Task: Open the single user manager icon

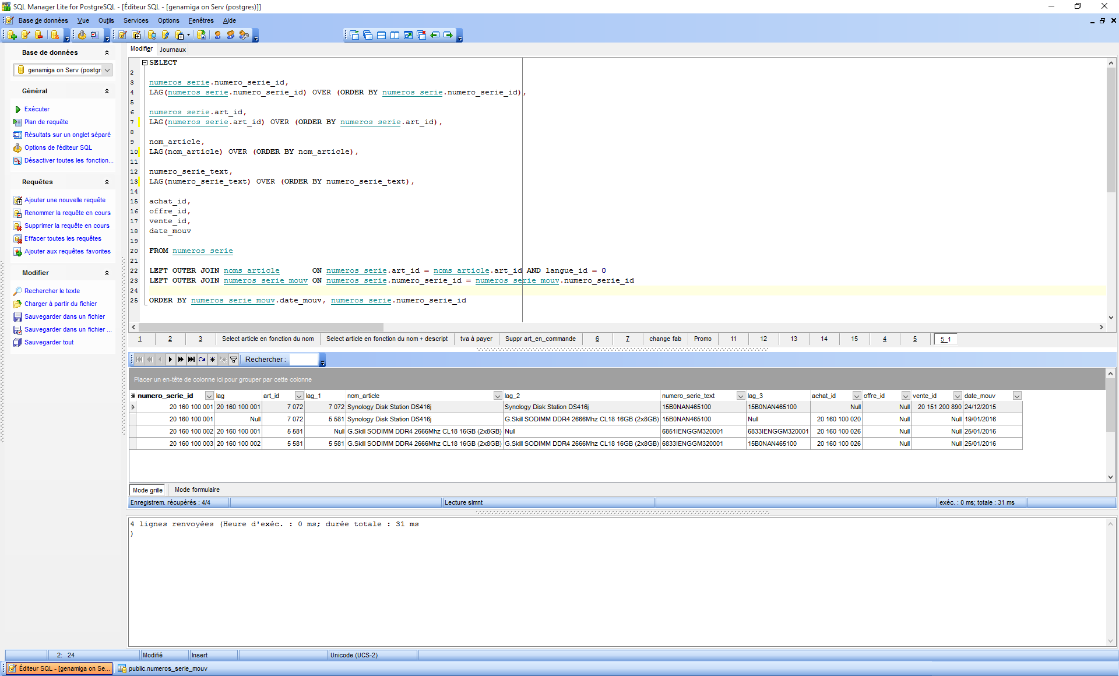Action: [x=217, y=35]
